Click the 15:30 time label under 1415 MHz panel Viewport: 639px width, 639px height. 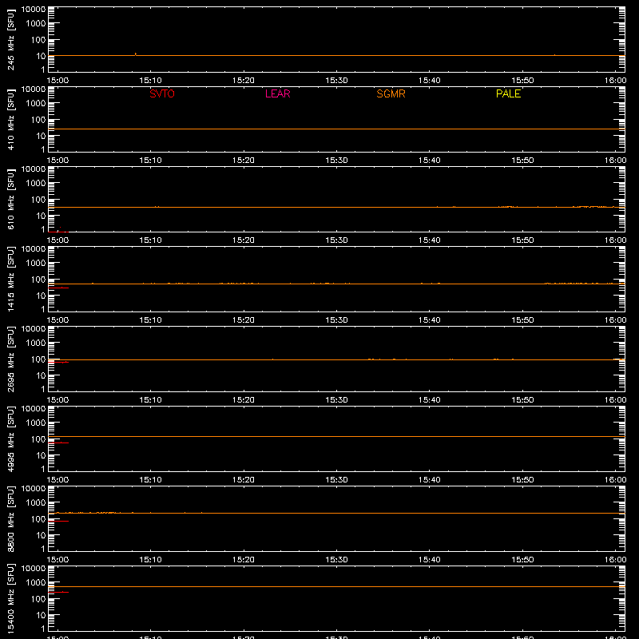click(x=336, y=320)
